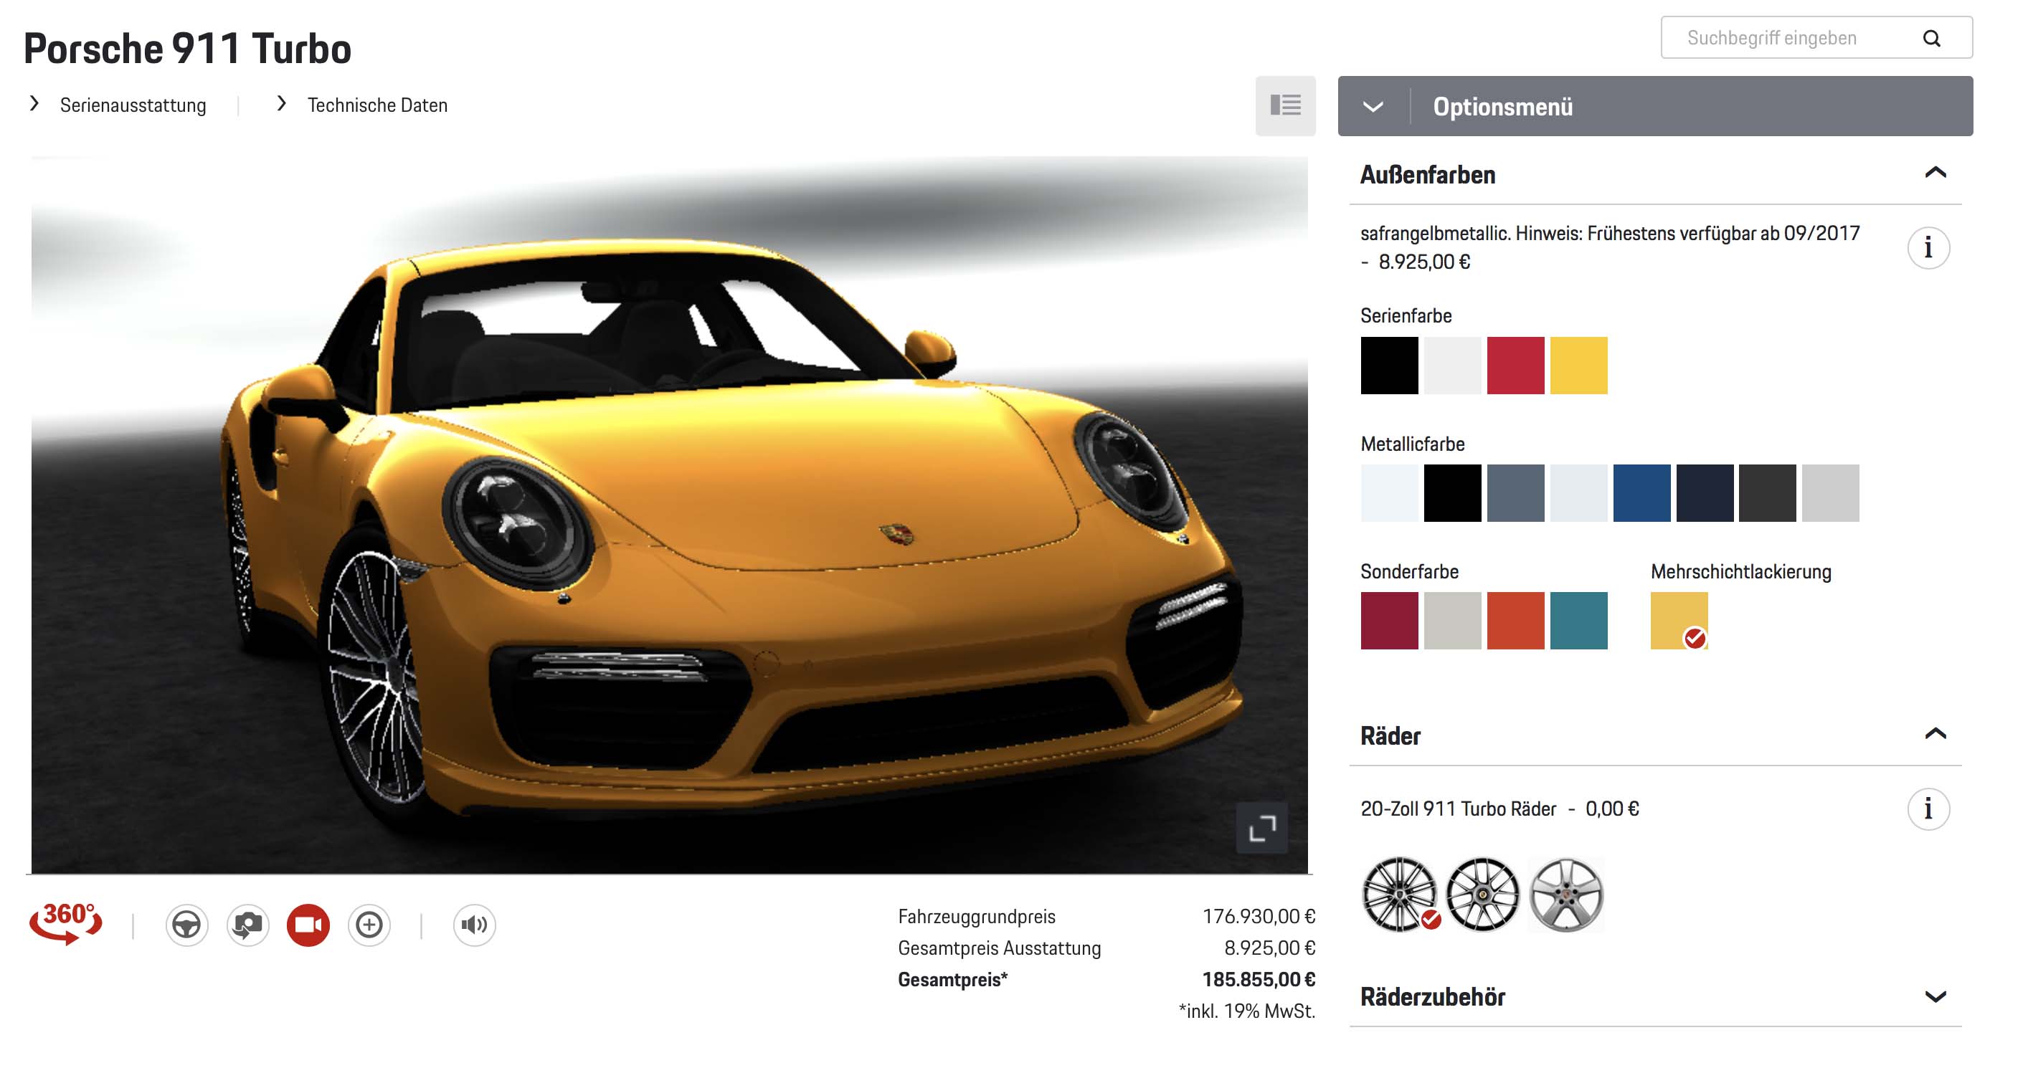Screen dimensions: 2028x1068
Task: Pick the dark navy Metallicfarbe swatch
Action: point(1705,493)
